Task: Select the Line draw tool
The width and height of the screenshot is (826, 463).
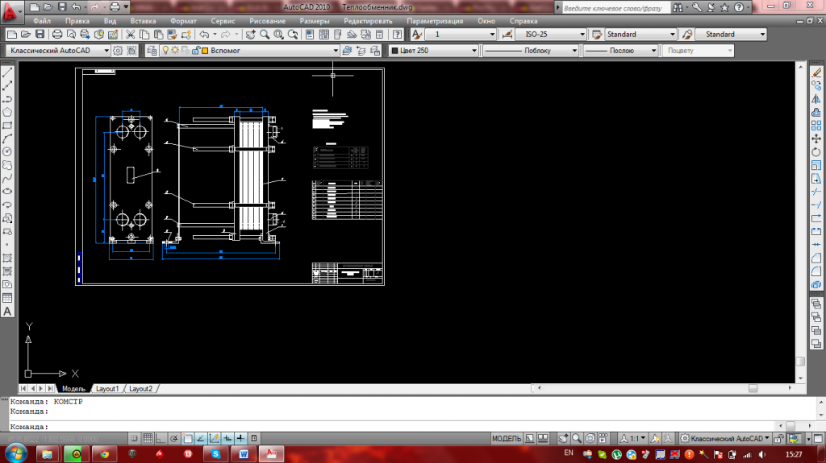Action: coord(7,72)
